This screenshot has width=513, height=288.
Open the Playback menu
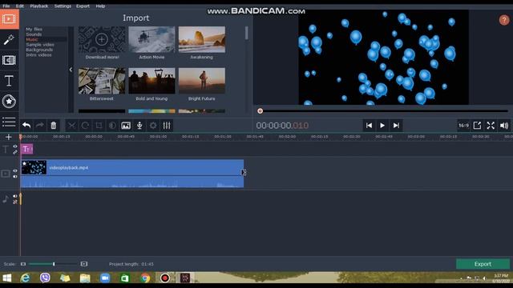click(x=39, y=6)
